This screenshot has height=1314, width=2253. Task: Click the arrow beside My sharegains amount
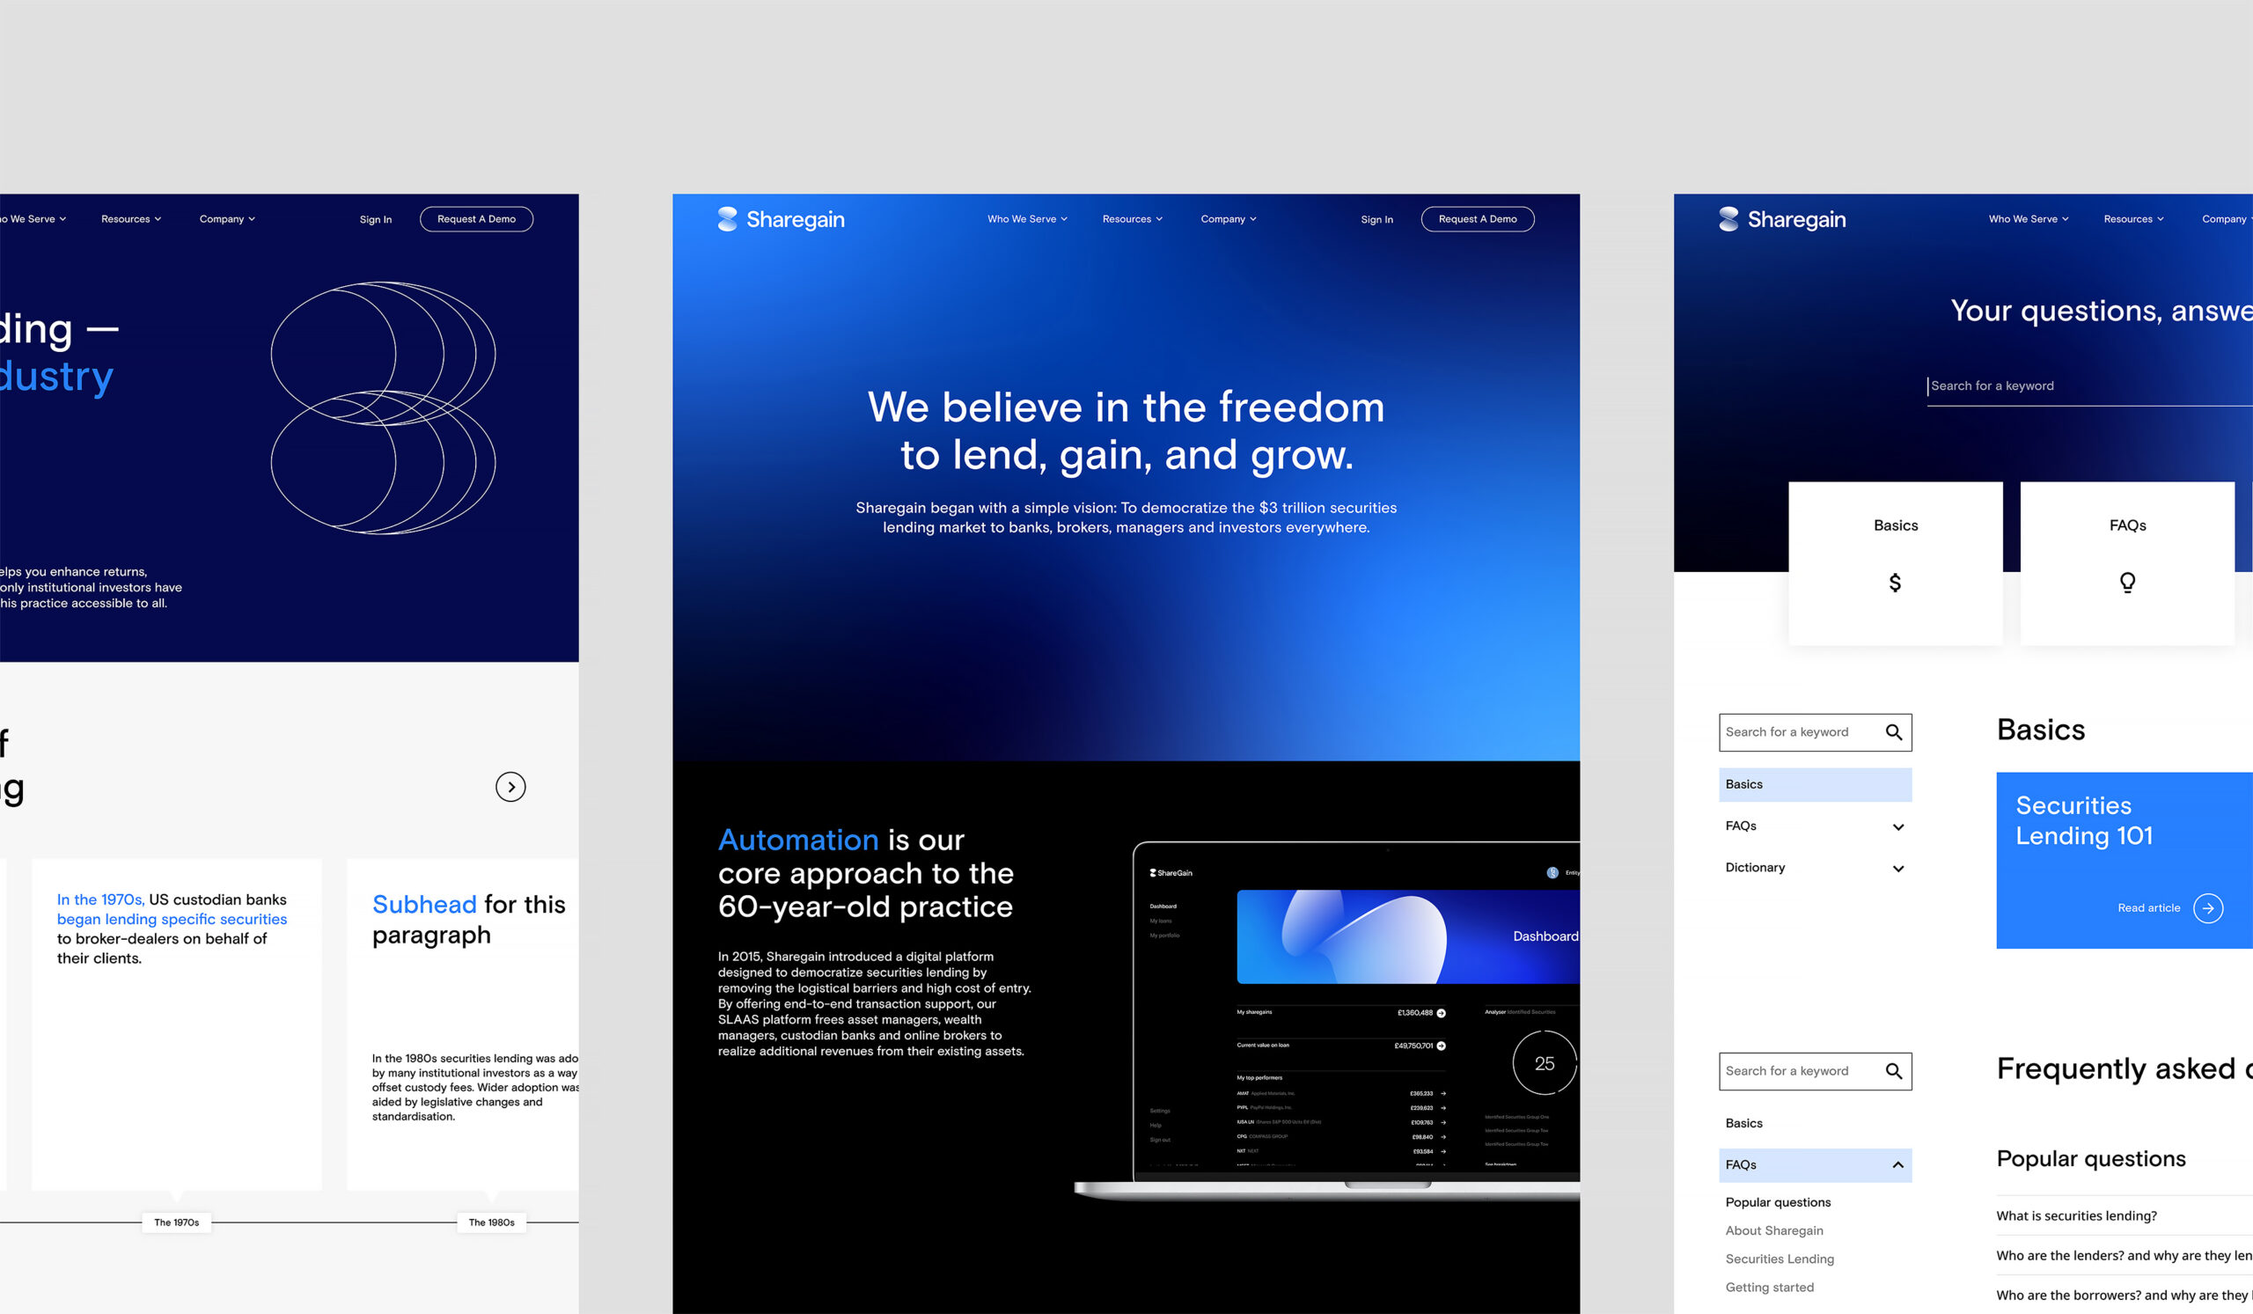pyautogui.click(x=1441, y=1013)
